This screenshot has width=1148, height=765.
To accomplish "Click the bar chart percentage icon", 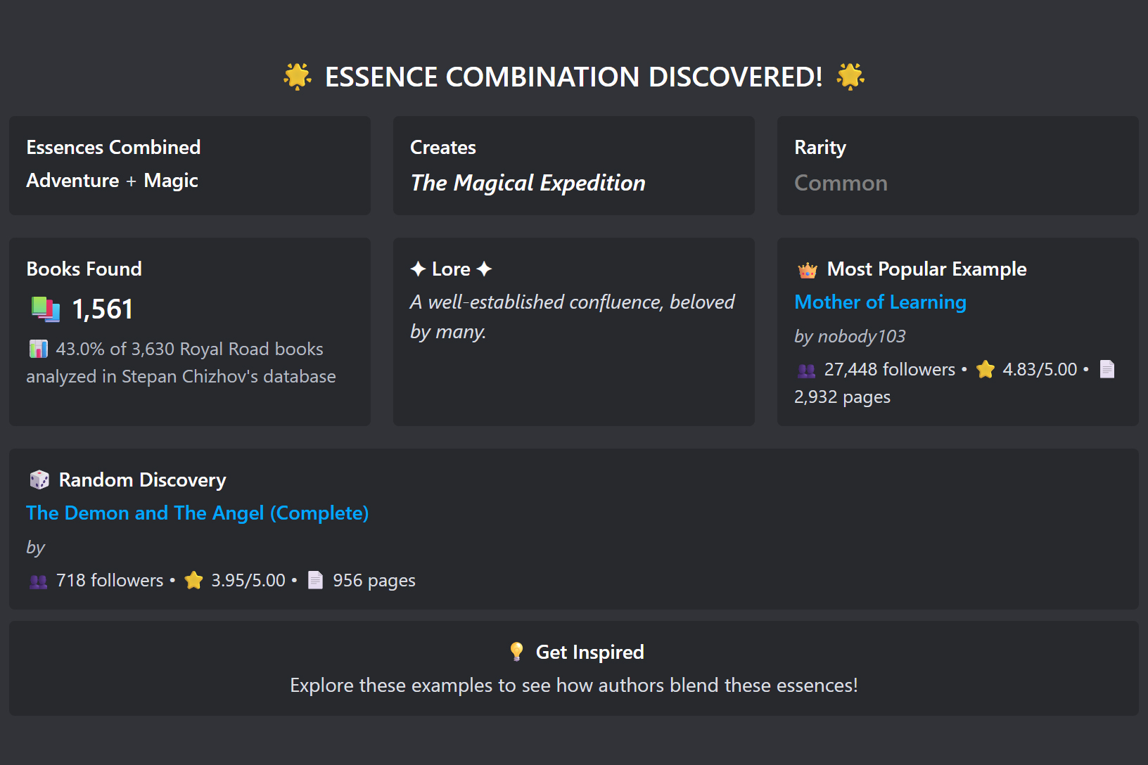I will click(38, 349).
